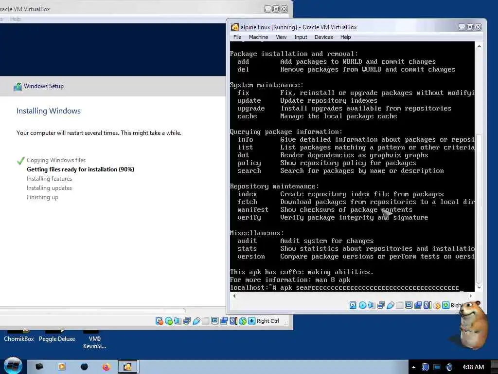
Task: Click display indicator in alpine status bar
Action: click(x=409, y=305)
